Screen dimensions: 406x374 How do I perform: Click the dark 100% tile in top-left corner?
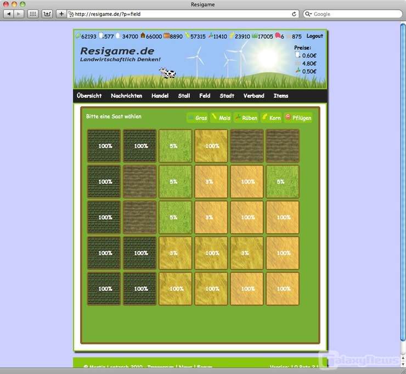pos(104,146)
